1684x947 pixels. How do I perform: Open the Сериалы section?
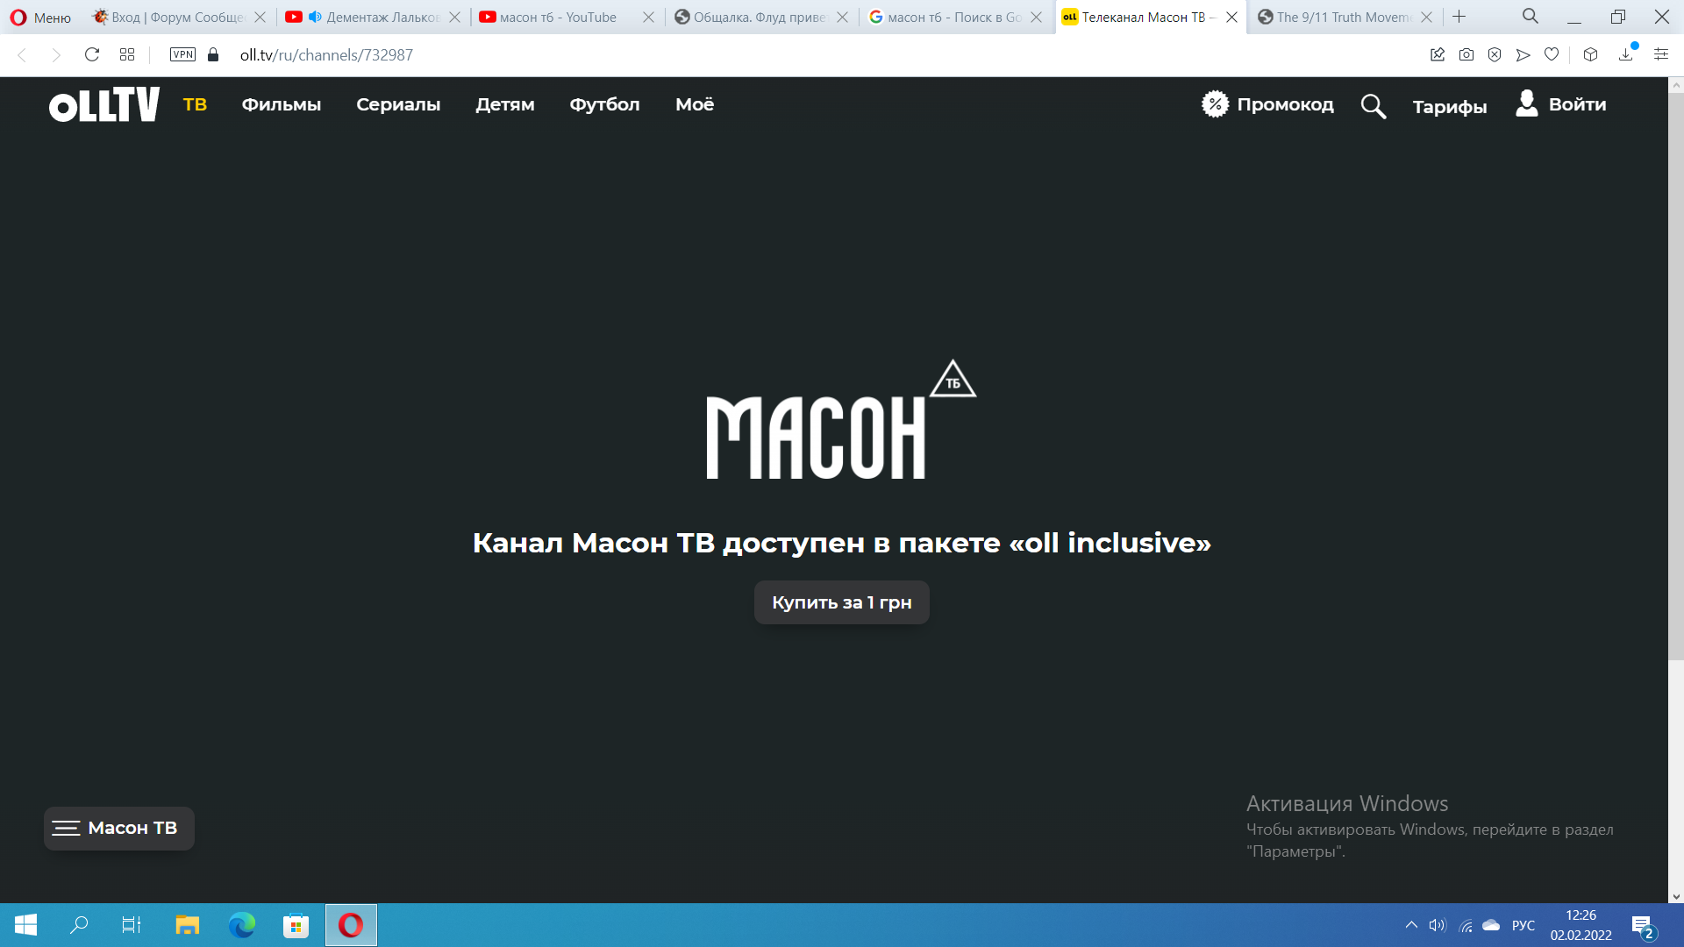[x=398, y=104]
